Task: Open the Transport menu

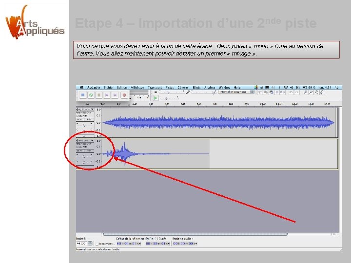Action: click(x=155, y=88)
